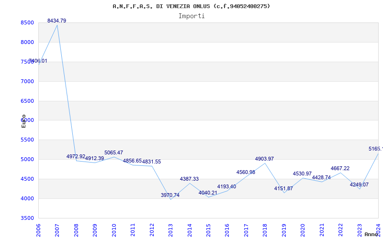
Task: Select the Importi subtitle
Action: point(191,16)
